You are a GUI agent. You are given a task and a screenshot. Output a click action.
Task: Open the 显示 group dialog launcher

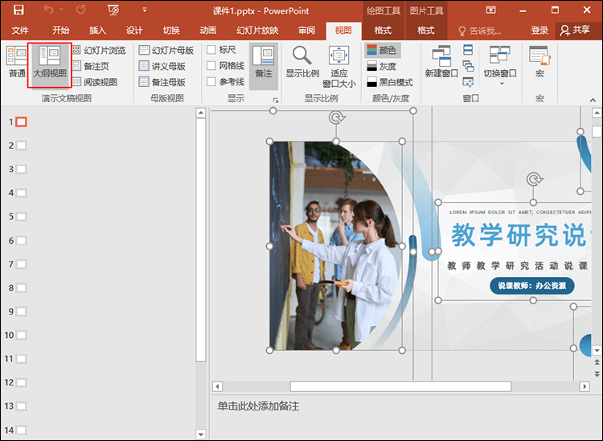pyautogui.click(x=276, y=100)
